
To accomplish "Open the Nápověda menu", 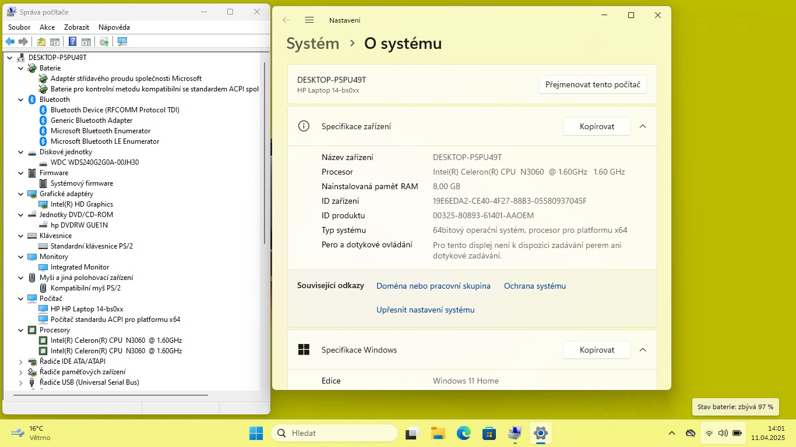I will [114, 27].
